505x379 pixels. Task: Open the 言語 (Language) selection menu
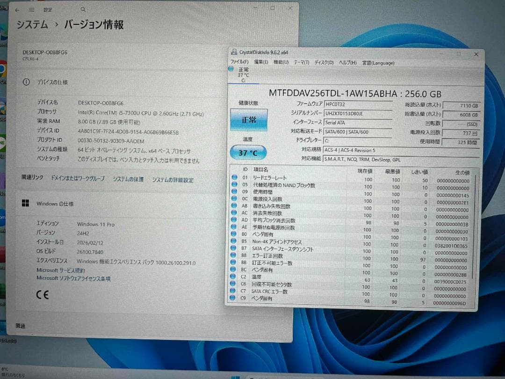378,63
